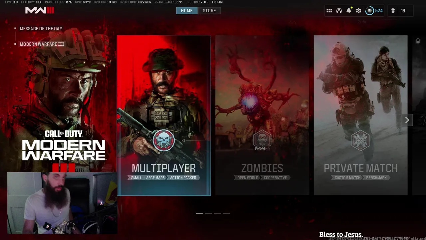426x240 pixels.
Task: Open the MULTIPLAYER game mode card
Action: [164, 115]
